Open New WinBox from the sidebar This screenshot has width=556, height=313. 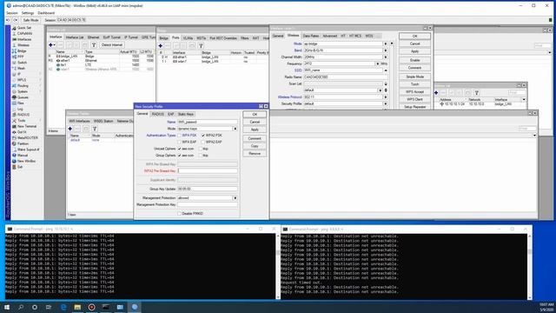(26, 161)
